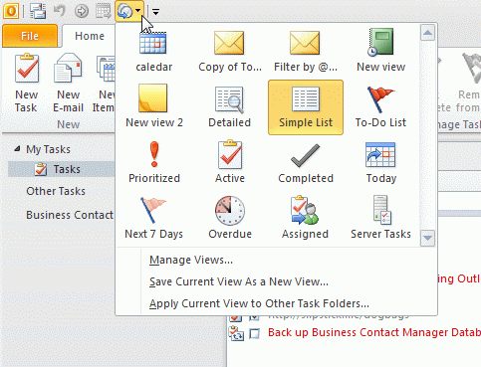The width and height of the screenshot is (481, 367).
Task: Show Next 7 Days view
Action: [x=154, y=218]
